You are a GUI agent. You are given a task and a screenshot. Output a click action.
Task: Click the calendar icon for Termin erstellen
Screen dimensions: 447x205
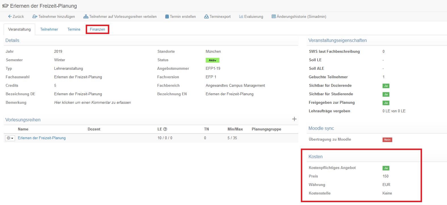pyautogui.click(x=167, y=16)
